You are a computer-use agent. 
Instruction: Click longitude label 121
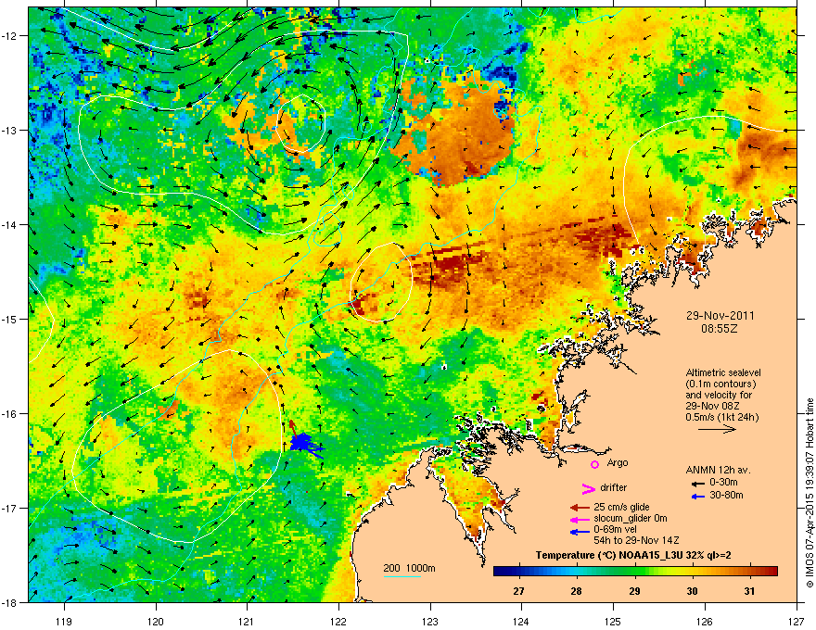(x=247, y=621)
